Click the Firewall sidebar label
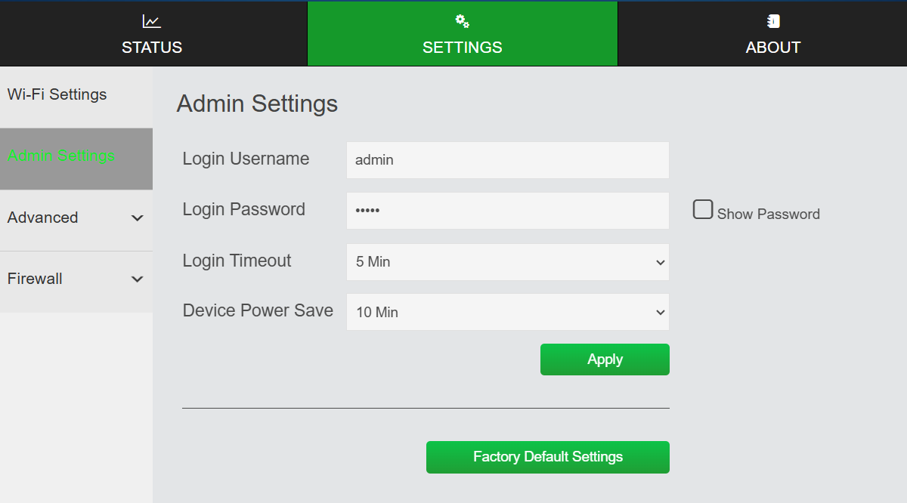907x503 pixels. click(35, 279)
